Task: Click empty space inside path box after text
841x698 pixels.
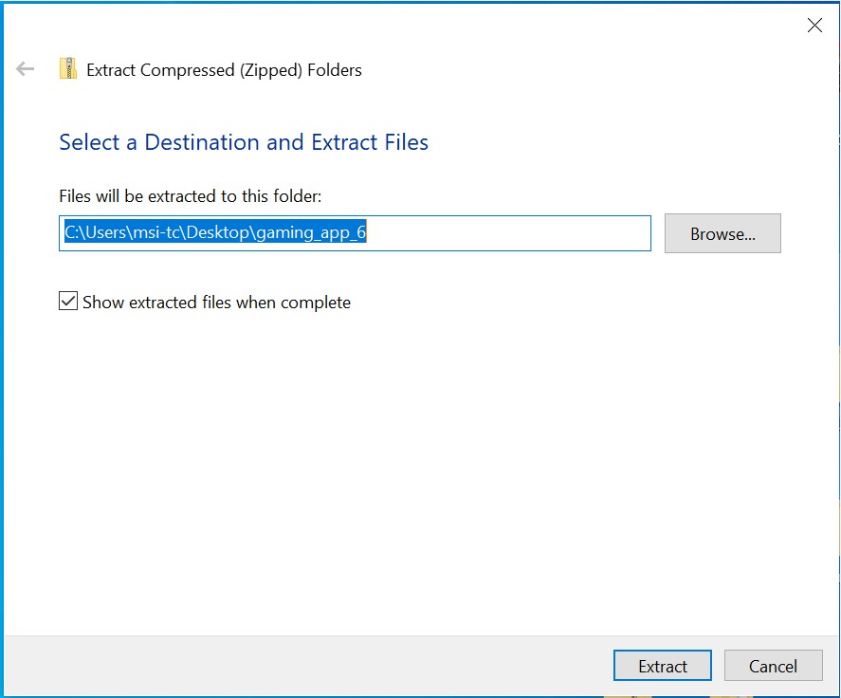Action: point(507,233)
